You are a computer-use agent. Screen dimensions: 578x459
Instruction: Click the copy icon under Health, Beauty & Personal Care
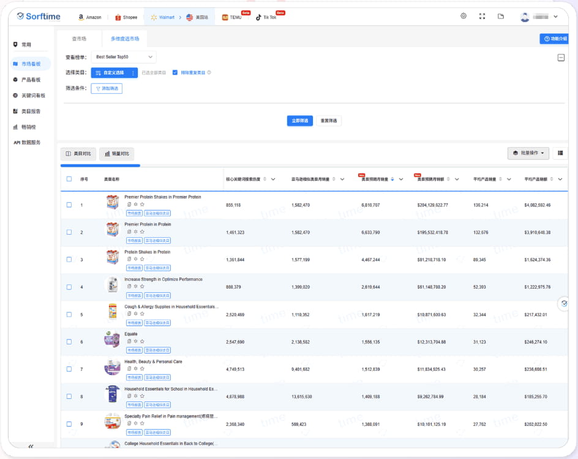pos(129,368)
